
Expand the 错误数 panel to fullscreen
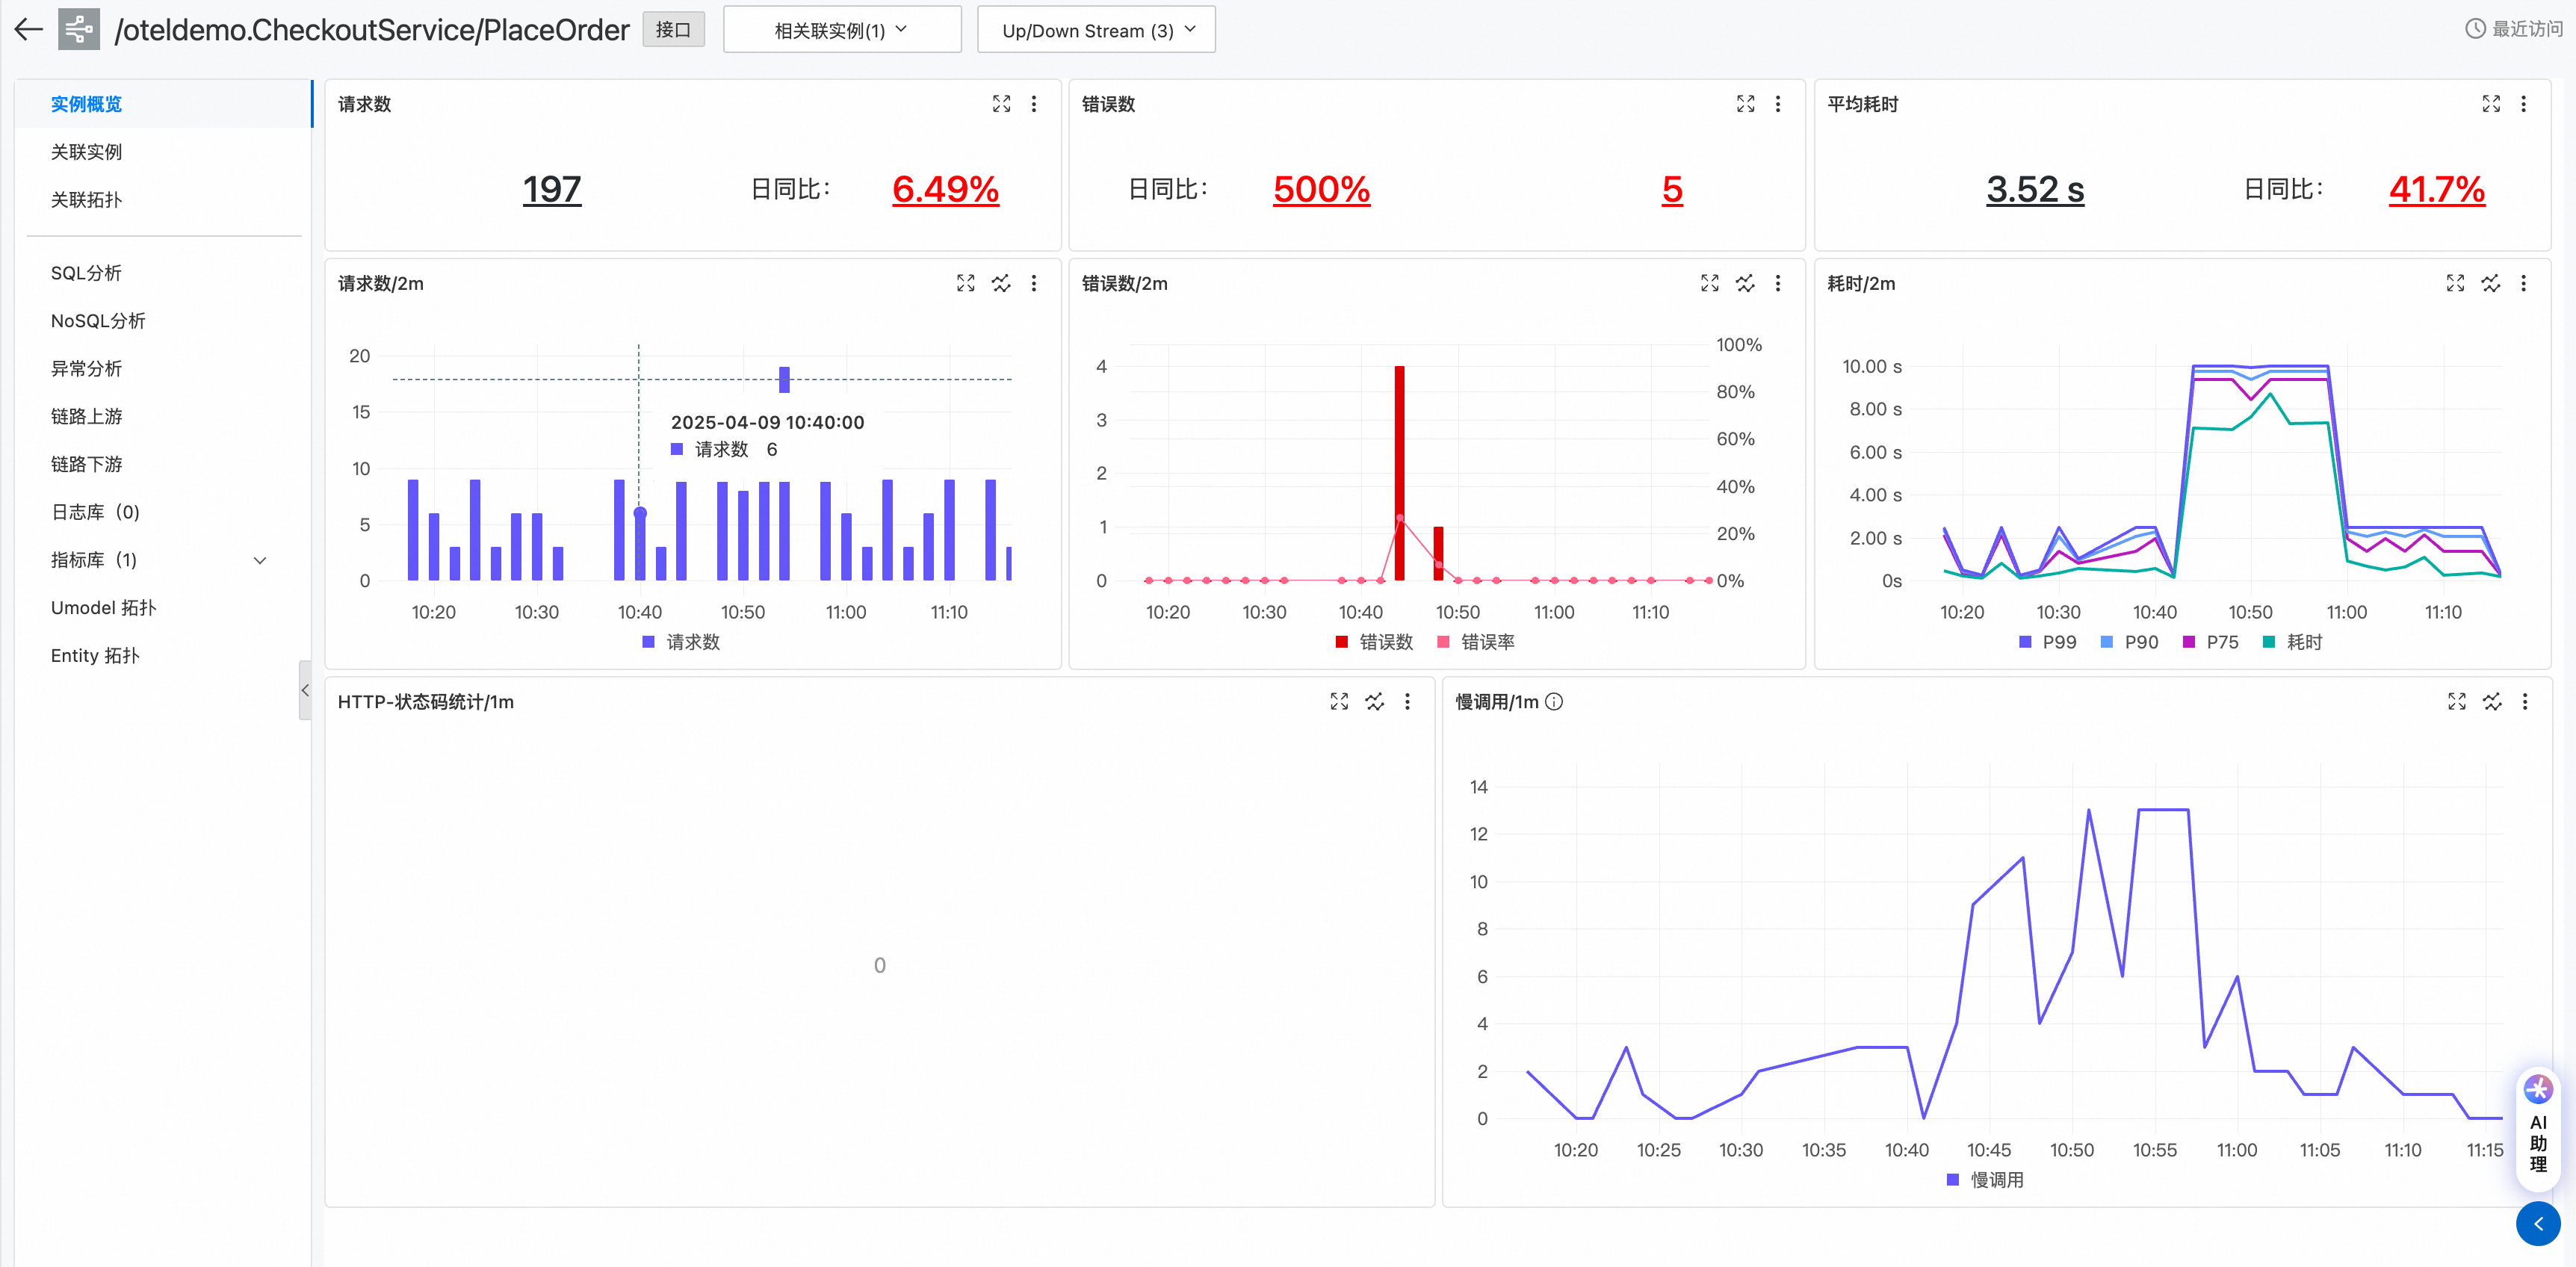[1745, 104]
